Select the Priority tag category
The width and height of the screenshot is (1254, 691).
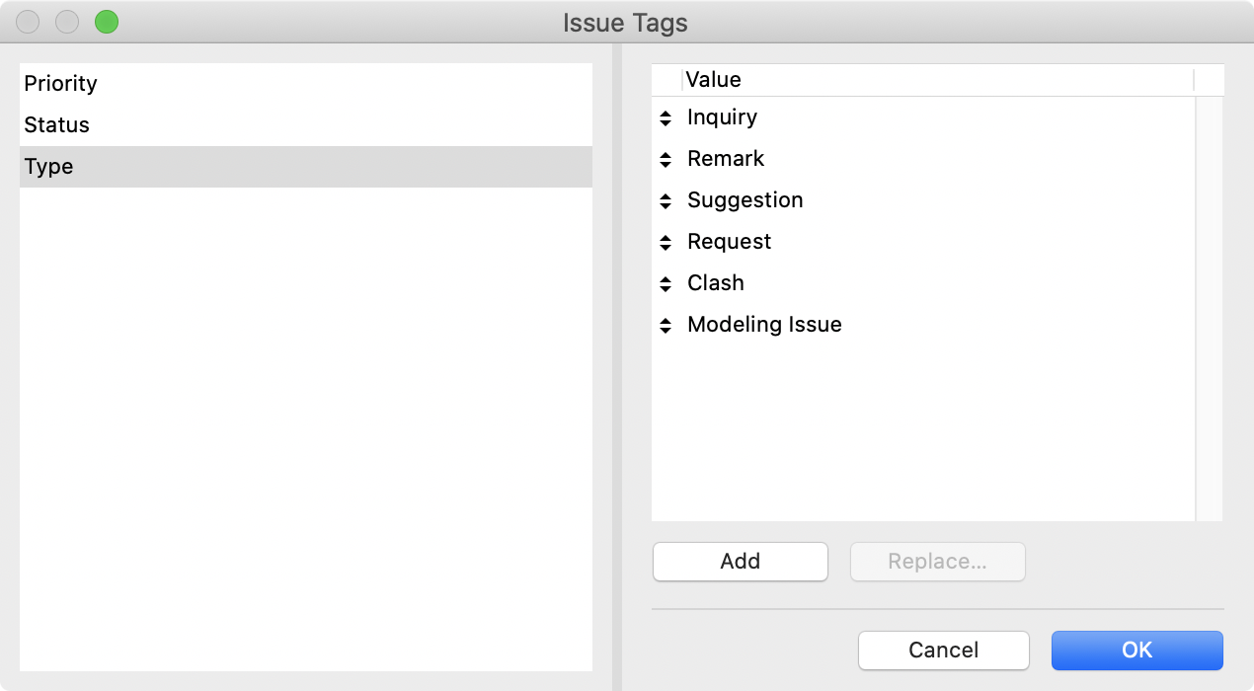coord(306,84)
